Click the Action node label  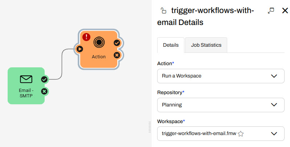pos(99,56)
